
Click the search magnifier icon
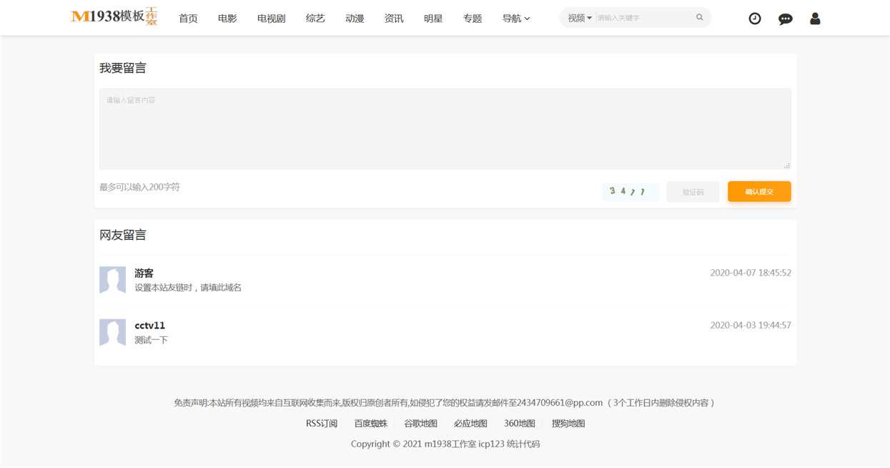click(x=699, y=18)
